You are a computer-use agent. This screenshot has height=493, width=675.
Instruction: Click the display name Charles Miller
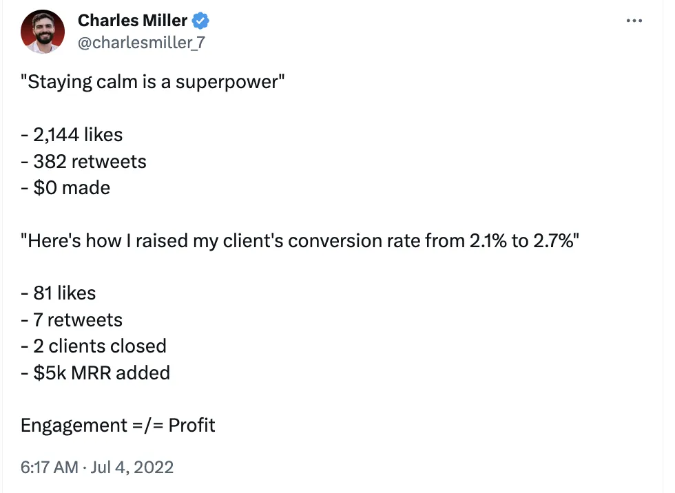[x=132, y=21]
